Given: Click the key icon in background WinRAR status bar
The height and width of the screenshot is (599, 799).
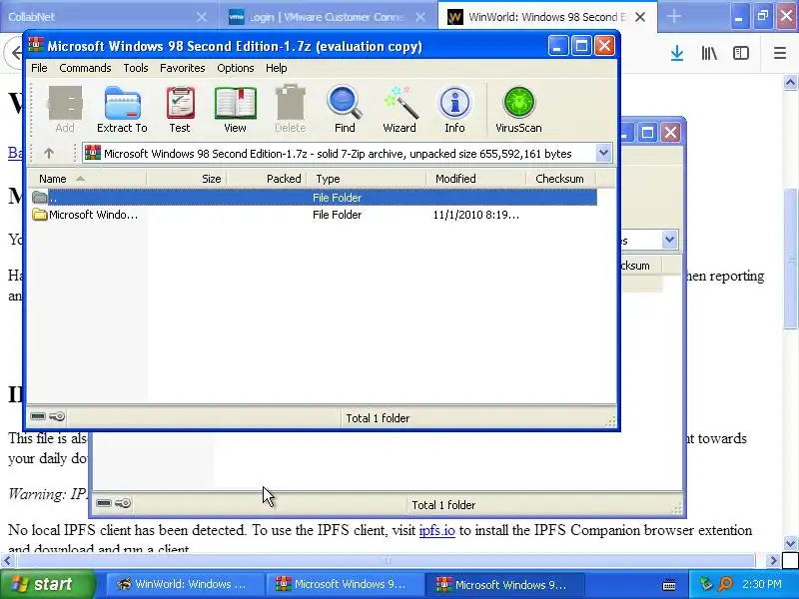Looking at the screenshot, I should 123,504.
